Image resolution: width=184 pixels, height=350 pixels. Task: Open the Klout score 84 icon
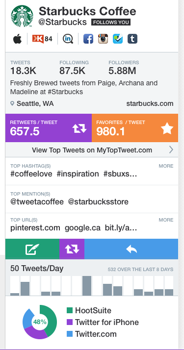tap(42, 39)
